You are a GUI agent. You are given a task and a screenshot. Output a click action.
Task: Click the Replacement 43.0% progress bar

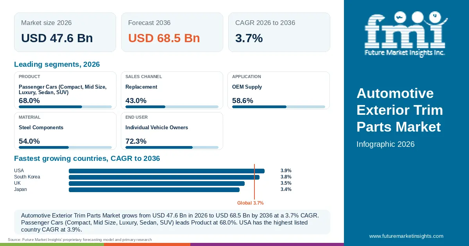click(x=172, y=107)
